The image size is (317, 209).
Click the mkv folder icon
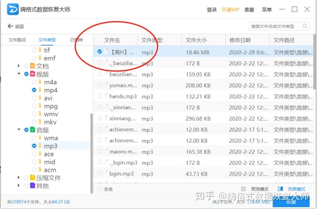[x=40, y=122]
